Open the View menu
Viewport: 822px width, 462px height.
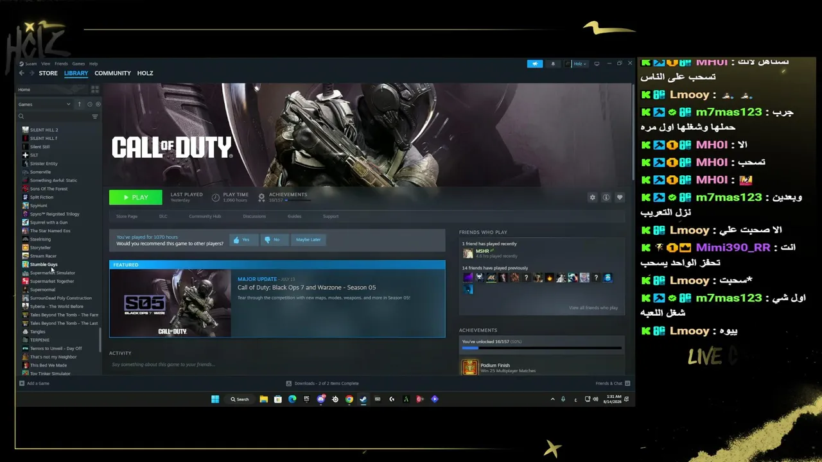point(46,64)
